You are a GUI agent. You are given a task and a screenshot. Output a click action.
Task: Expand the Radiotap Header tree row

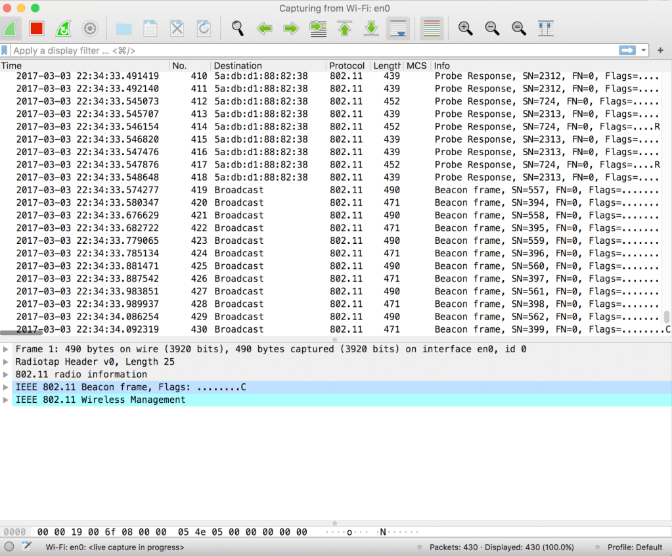(x=7, y=362)
